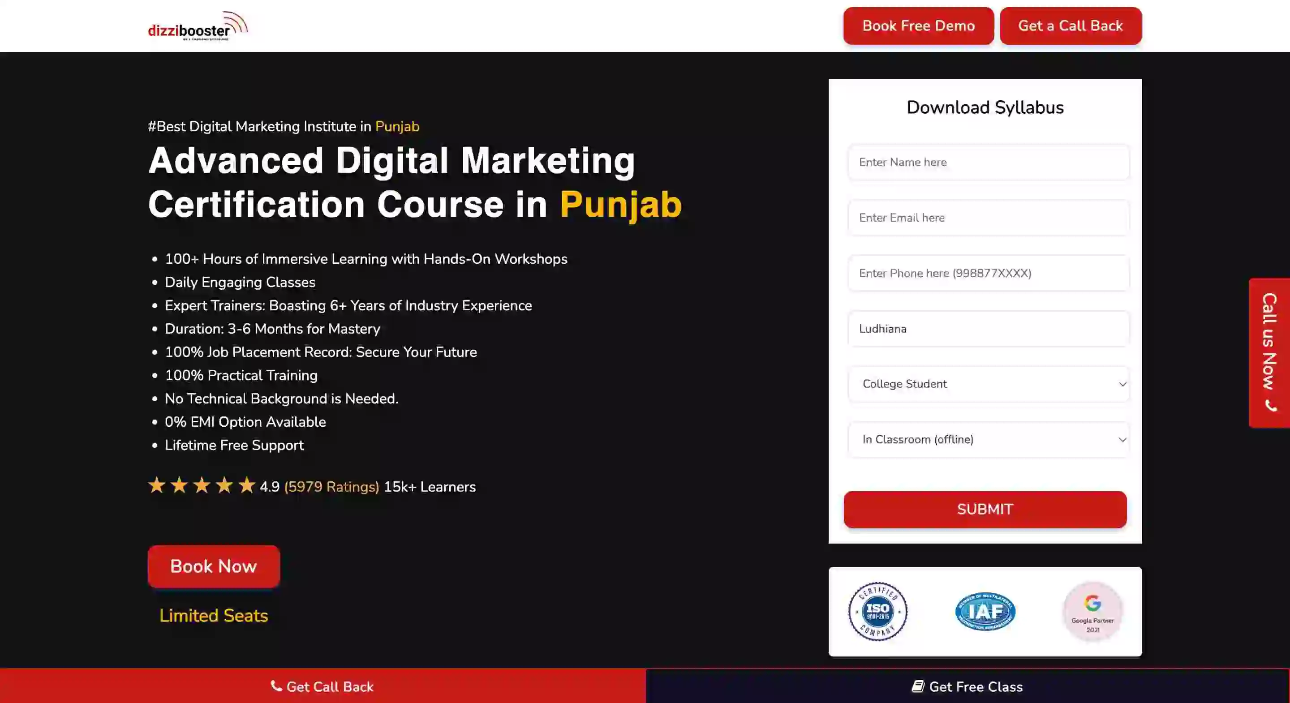The width and height of the screenshot is (1290, 703).
Task: Click the phone icon in Get Call Back bar
Action: pos(276,686)
